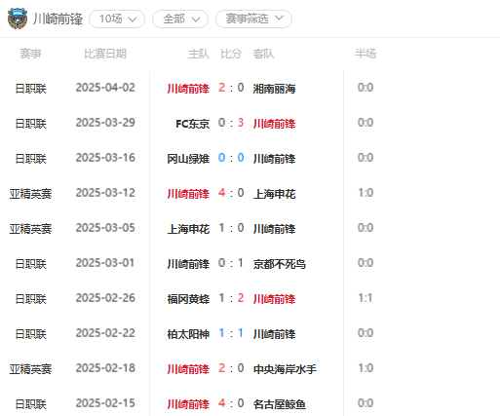Click the 1 : 1 score versus 柏太阳神

pos(231,333)
